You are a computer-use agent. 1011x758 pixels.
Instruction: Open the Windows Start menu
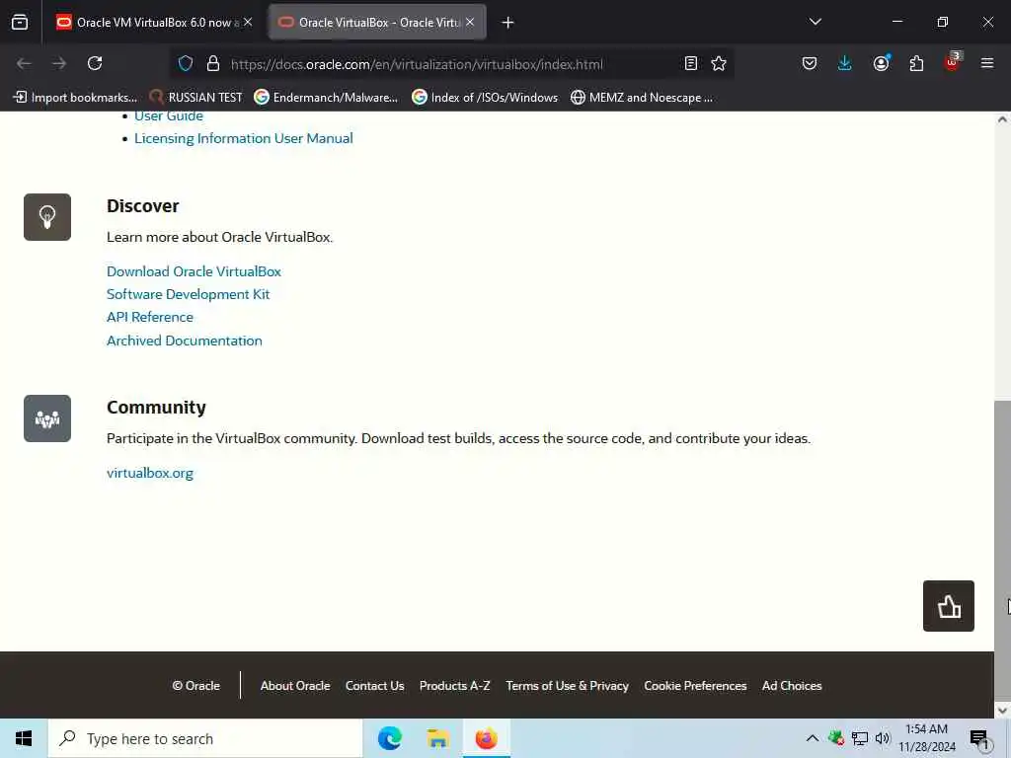(24, 738)
